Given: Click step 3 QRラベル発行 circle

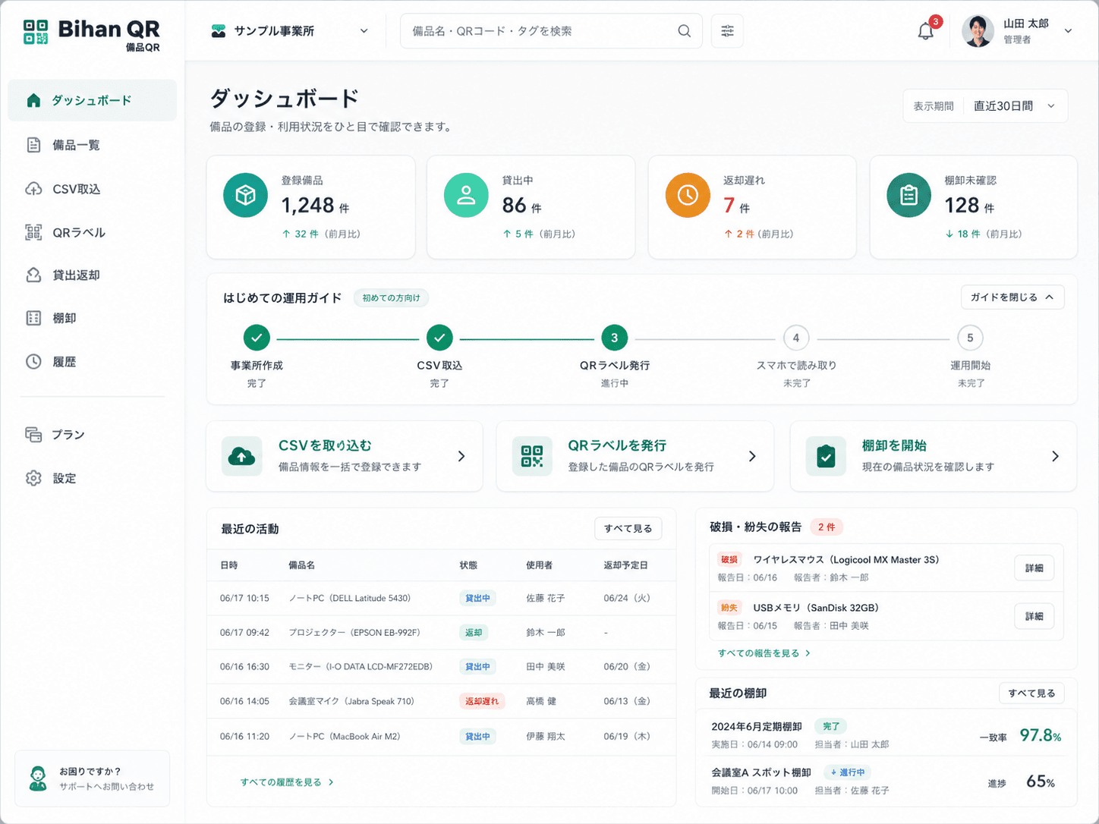Looking at the screenshot, I should pyautogui.click(x=615, y=338).
